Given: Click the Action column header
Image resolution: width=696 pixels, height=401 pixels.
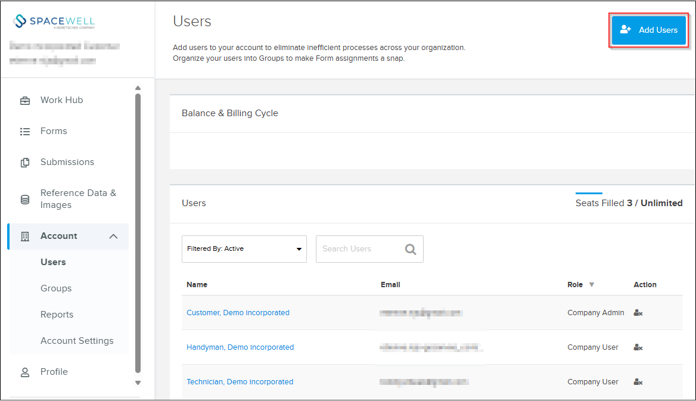Looking at the screenshot, I should [x=645, y=285].
